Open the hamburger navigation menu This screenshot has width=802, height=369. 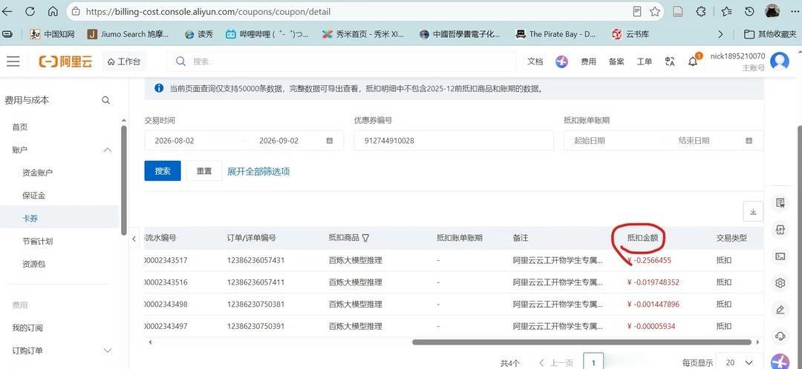[13, 61]
